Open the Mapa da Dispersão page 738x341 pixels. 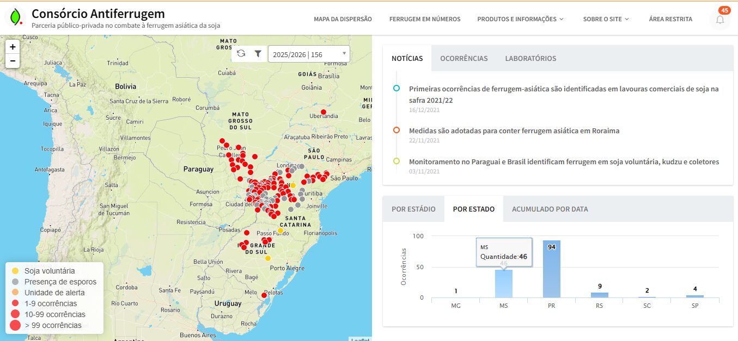coord(343,19)
